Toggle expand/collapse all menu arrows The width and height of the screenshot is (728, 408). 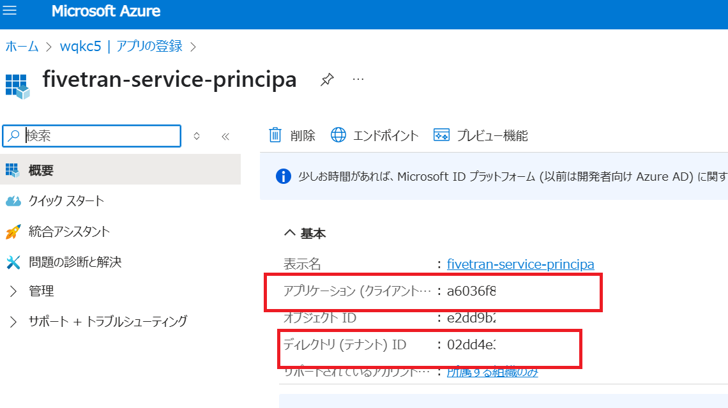197,136
